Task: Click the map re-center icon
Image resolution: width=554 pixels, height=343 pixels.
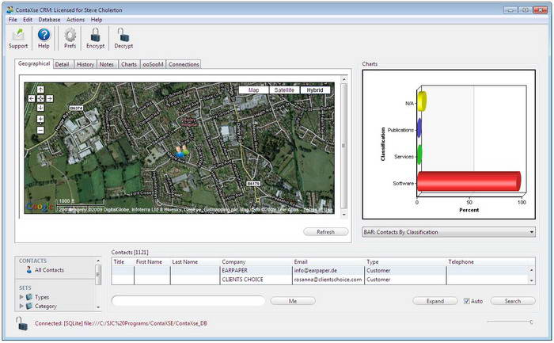Action: (x=40, y=99)
